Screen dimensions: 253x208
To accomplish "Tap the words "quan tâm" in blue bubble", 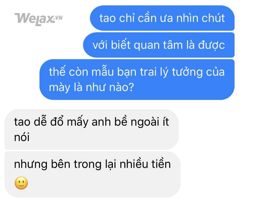I will pos(158,45).
